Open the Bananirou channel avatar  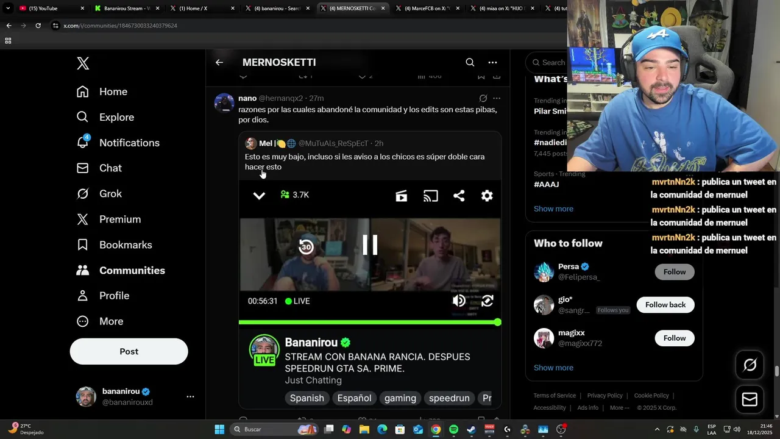coord(264,351)
